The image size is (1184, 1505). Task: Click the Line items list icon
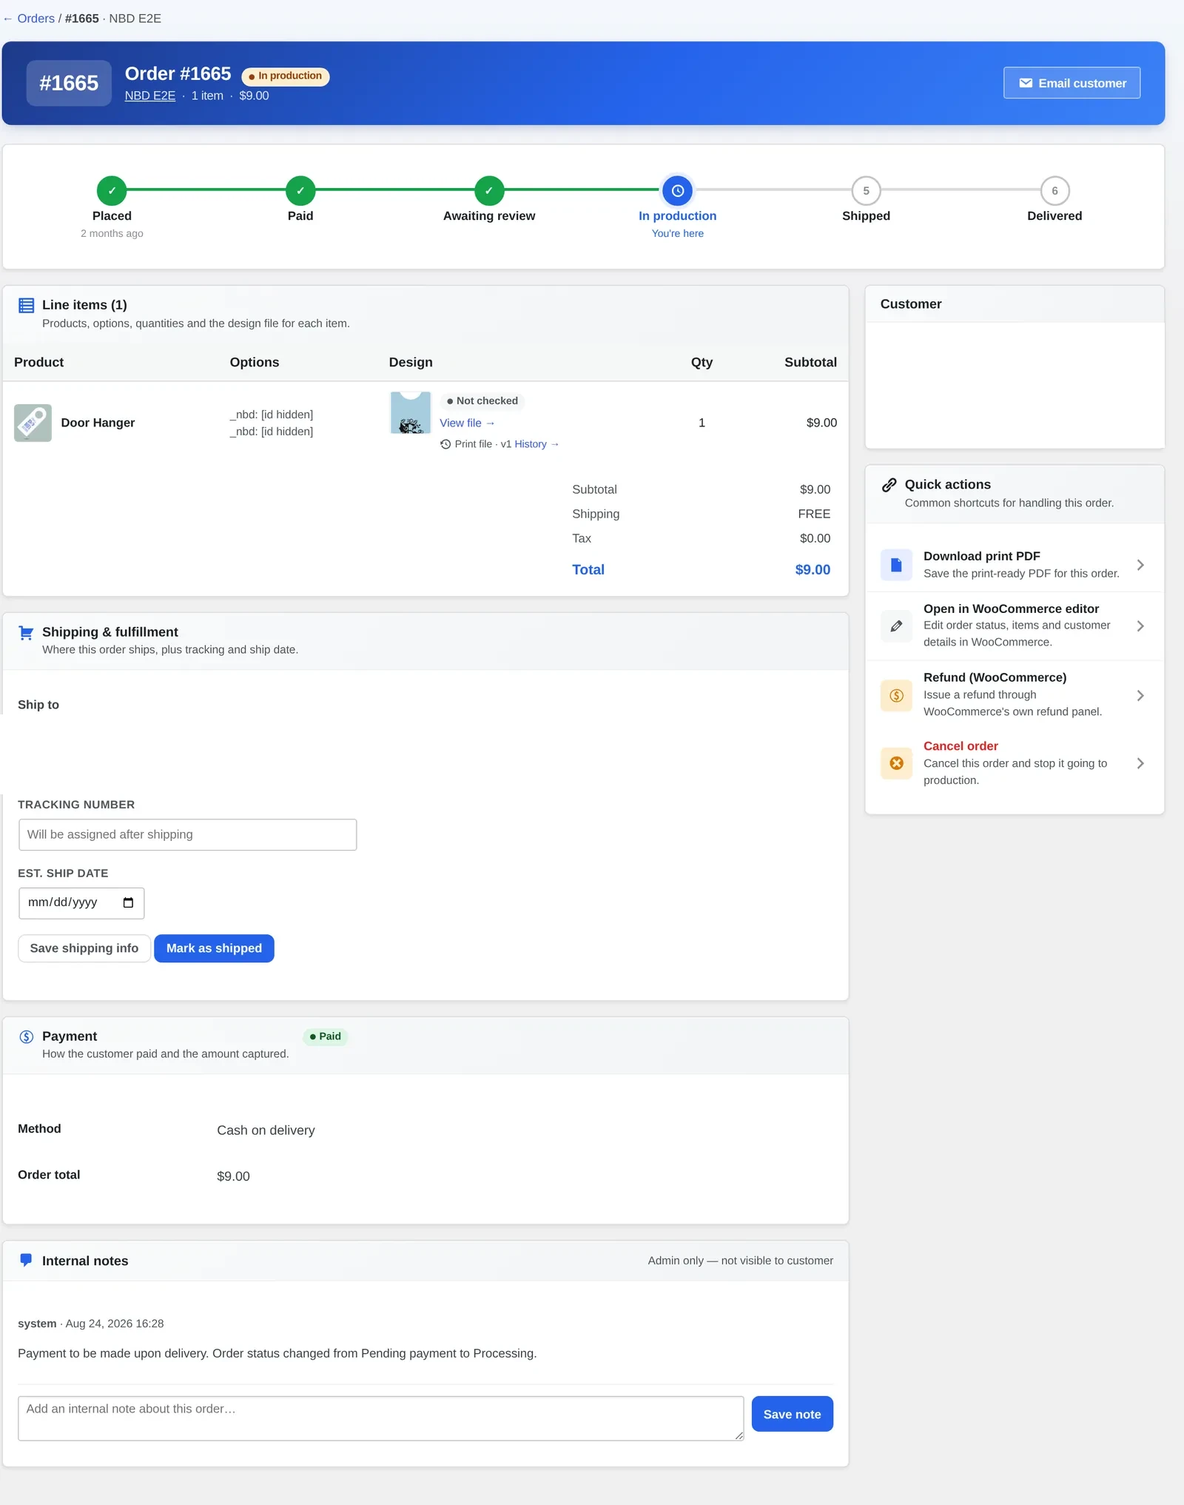click(26, 305)
